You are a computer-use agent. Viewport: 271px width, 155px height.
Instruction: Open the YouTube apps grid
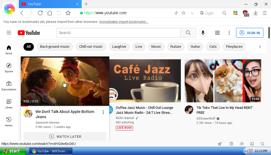tap(217, 33)
